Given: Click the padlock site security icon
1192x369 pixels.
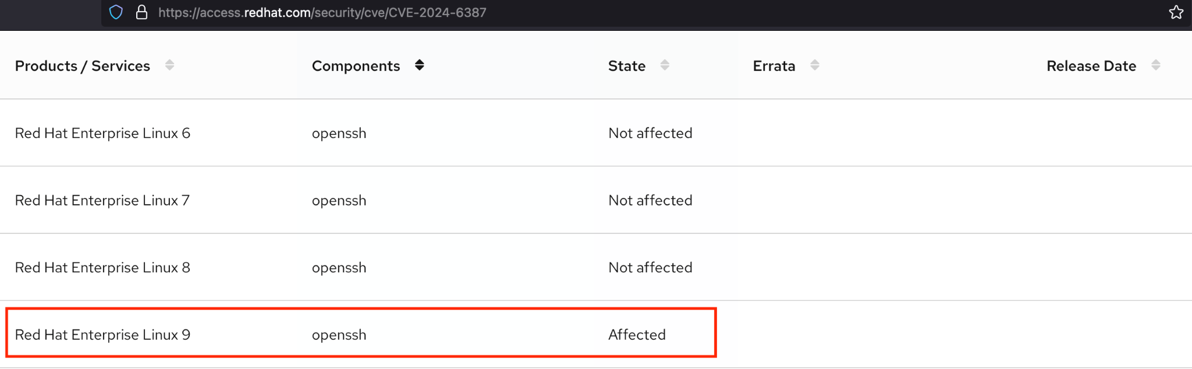Looking at the screenshot, I should [x=141, y=12].
